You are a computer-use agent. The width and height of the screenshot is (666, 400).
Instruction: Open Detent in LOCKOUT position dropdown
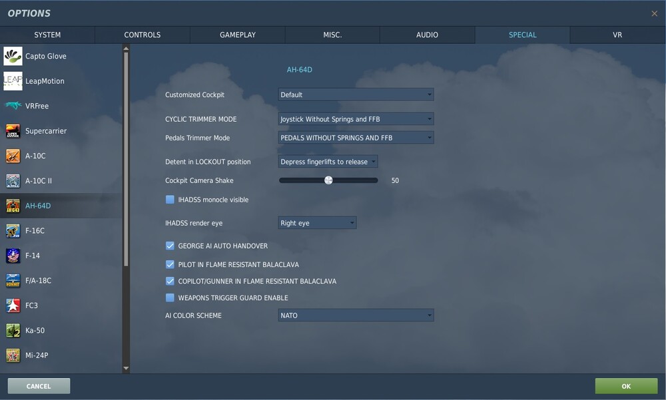click(328, 162)
